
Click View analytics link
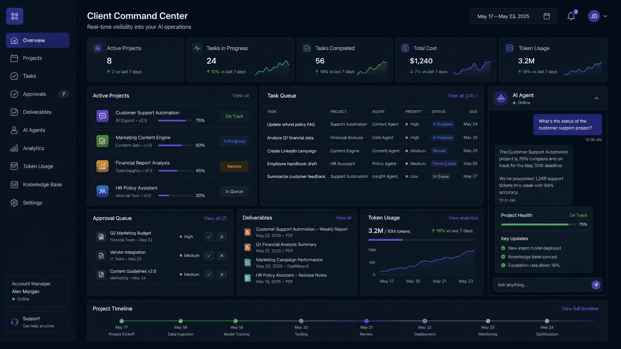463,218
